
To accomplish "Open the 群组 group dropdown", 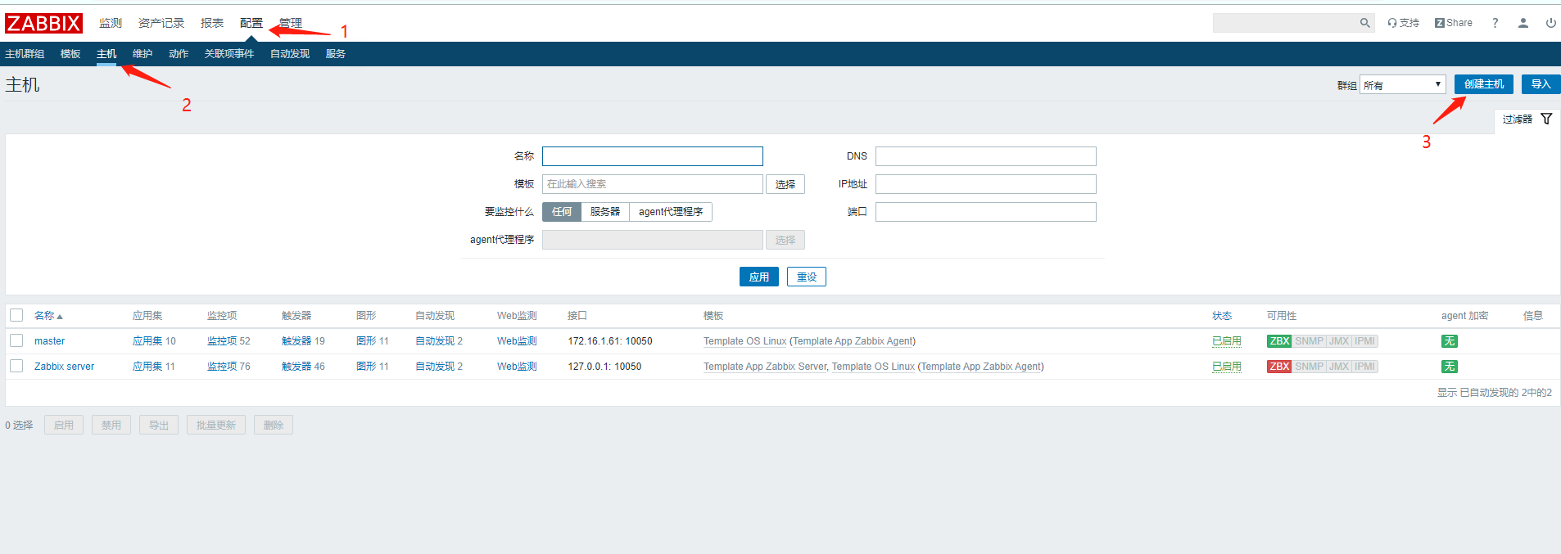I will pyautogui.click(x=1403, y=84).
